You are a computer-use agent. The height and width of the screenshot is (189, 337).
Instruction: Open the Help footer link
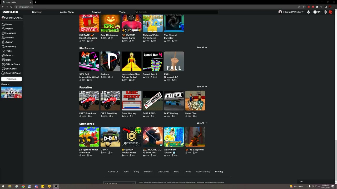click(177, 172)
